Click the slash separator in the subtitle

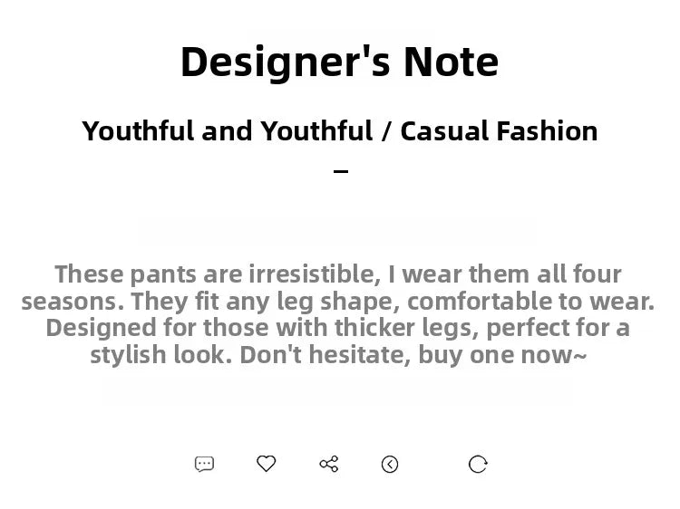386,131
